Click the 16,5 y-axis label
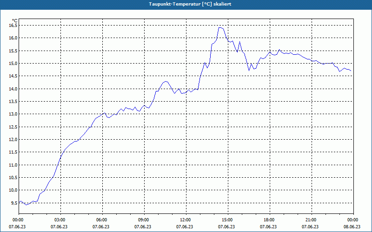 13,26
